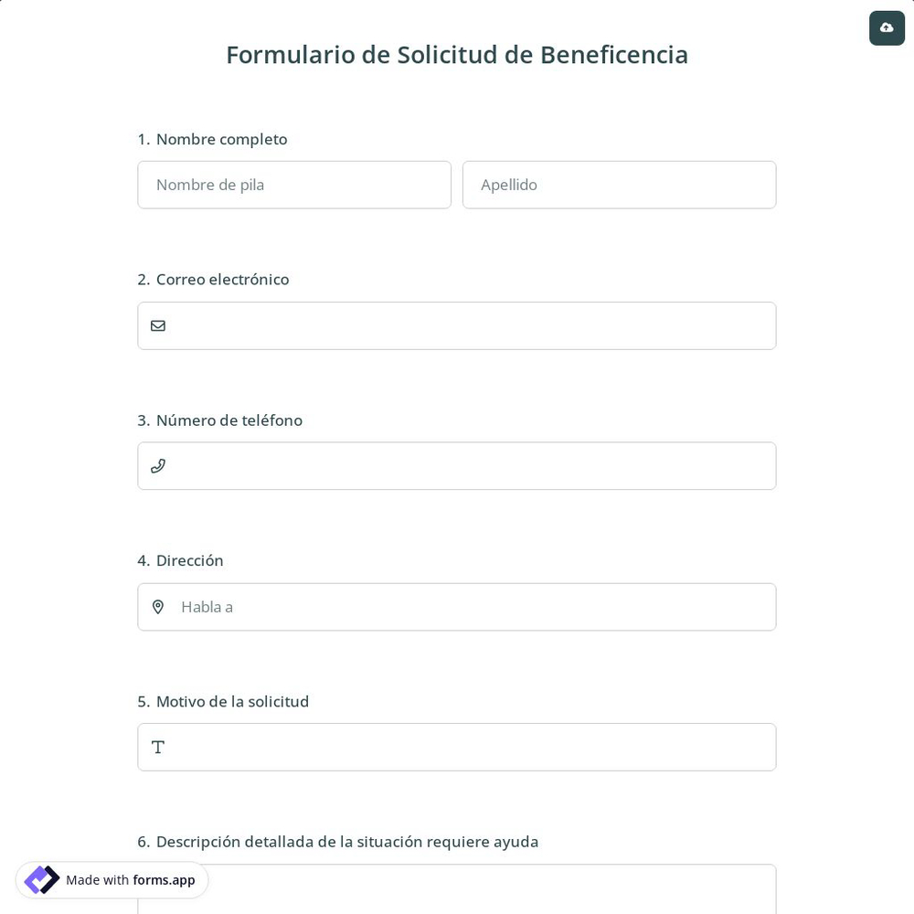
Task: Click the envelope icon in the email field
Action: tap(158, 325)
